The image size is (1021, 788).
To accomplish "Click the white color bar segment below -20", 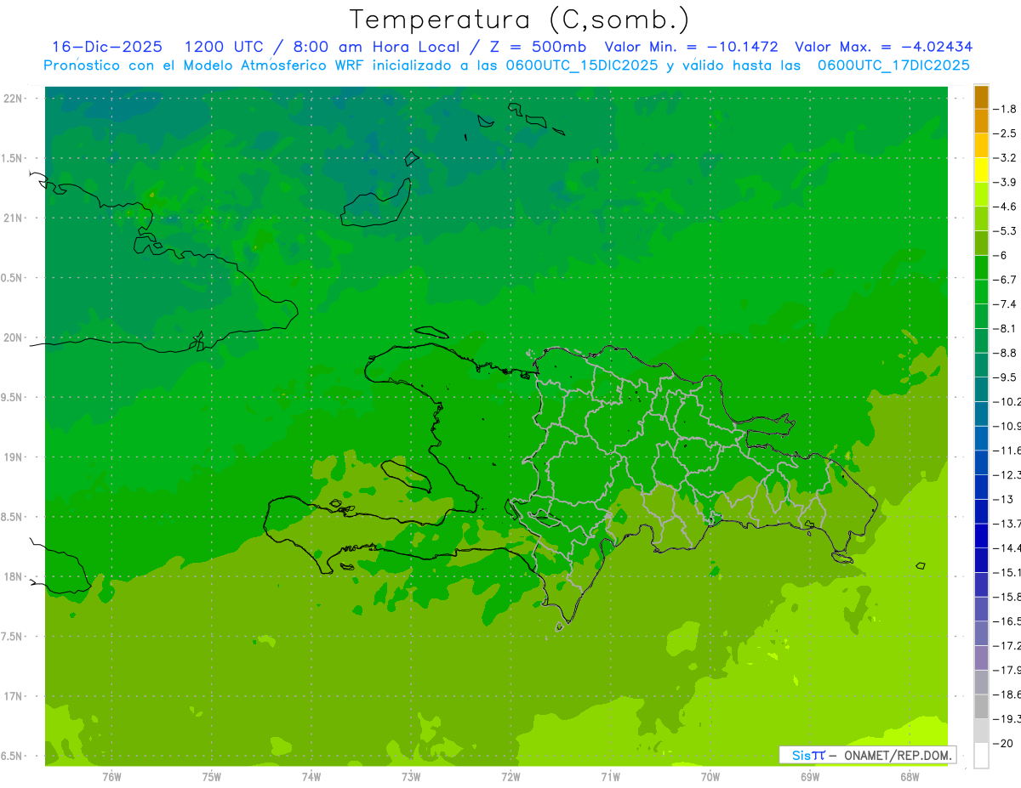I will (981, 756).
